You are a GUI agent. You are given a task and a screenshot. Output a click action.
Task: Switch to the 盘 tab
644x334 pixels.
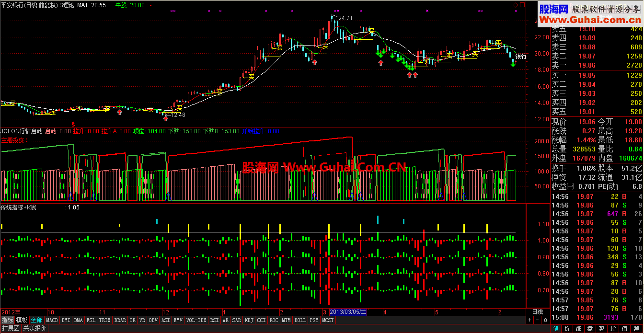pos(590,329)
